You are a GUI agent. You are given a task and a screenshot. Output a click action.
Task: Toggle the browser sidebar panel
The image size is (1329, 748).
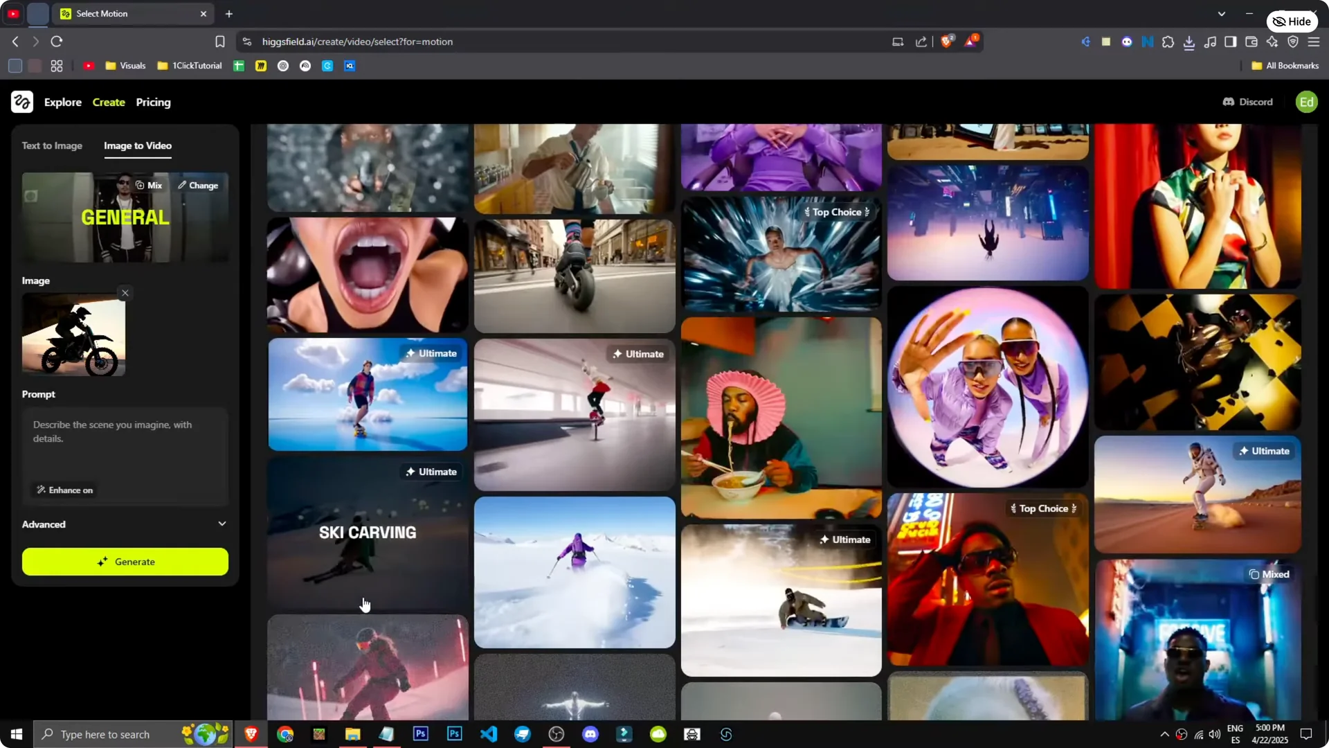coord(1230,42)
